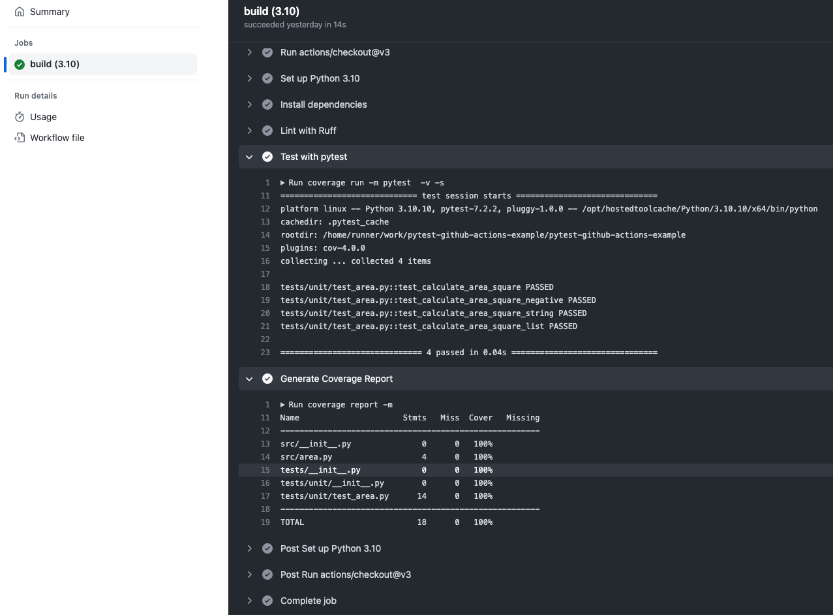Expand the Set up Python 3.10 step
Viewport: 833px width, 615px height.
[249, 78]
